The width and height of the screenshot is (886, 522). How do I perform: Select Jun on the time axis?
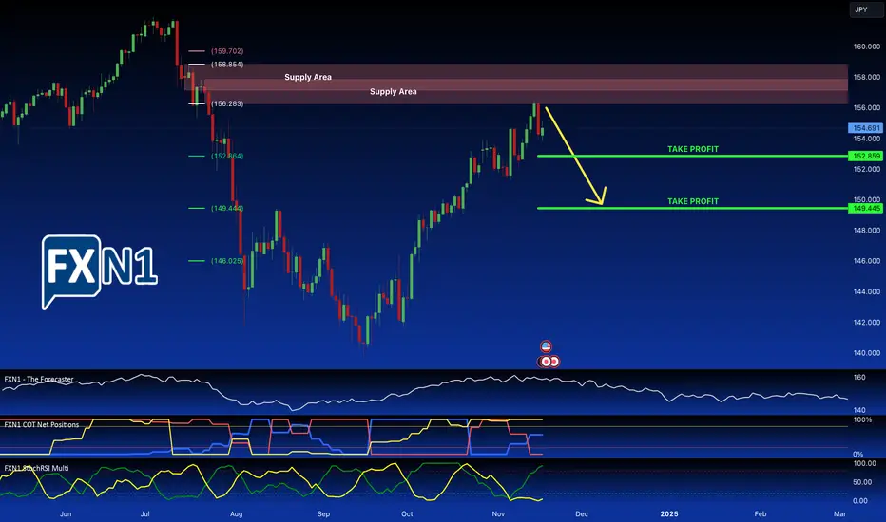pos(66,513)
